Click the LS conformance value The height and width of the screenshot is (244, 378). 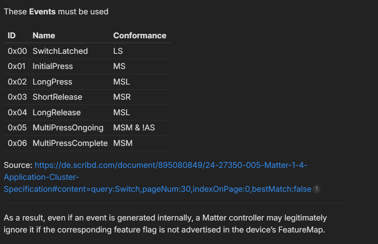point(118,51)
